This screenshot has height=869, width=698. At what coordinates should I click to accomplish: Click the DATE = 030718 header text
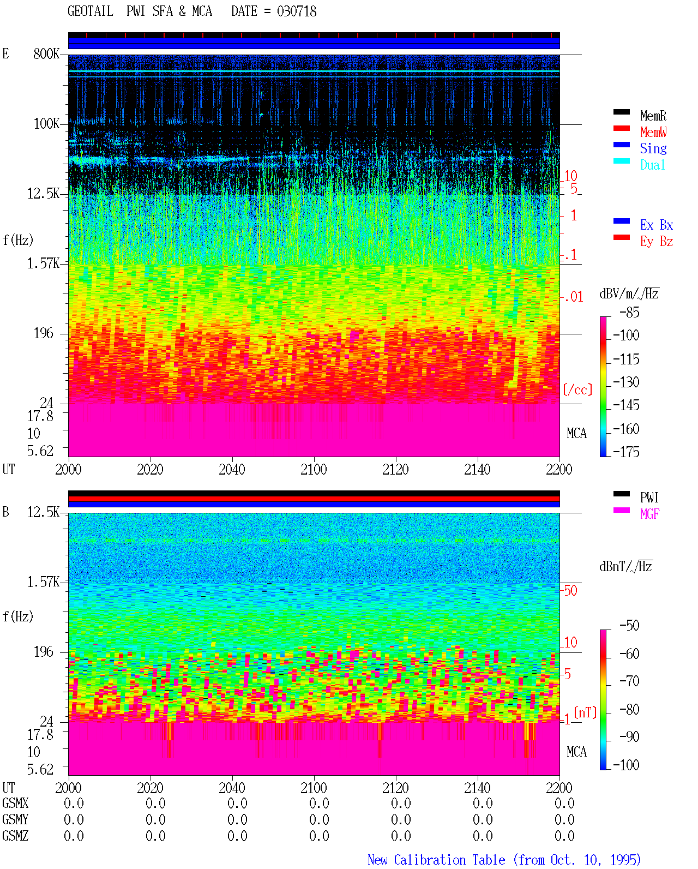click(274, 11)
